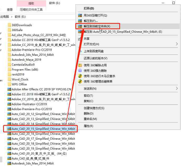Click archive icon of Auto_CAD_20_12 file

(9, 114)
